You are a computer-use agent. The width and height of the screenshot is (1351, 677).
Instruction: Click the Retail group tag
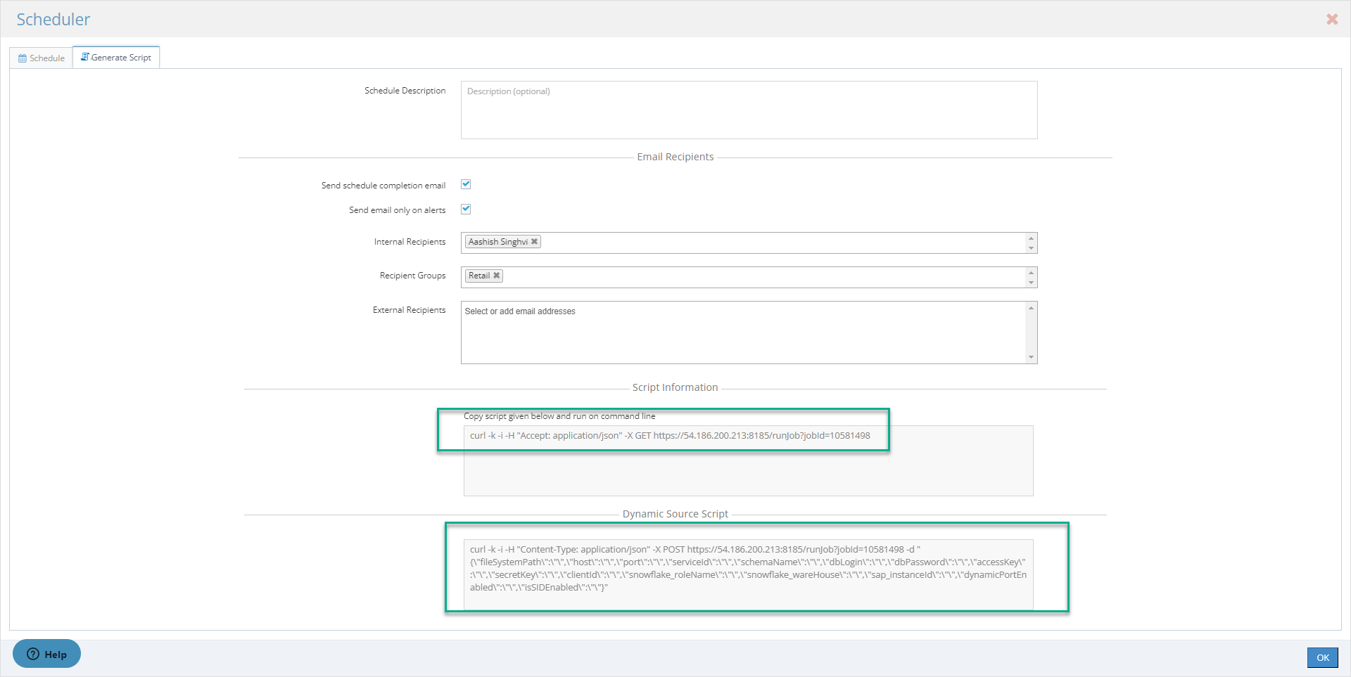click(x=483, y=276)
